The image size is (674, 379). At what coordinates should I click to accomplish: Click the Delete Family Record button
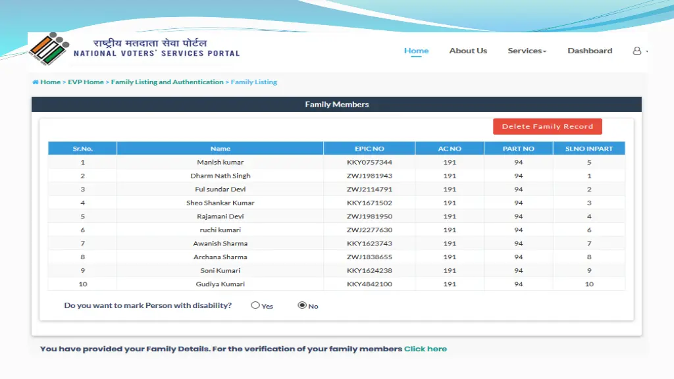[547, 126]
